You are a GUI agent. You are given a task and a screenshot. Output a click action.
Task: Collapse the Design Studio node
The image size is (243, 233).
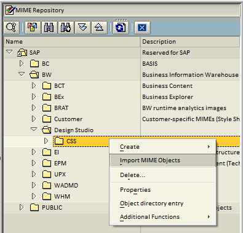click(34, 129)
